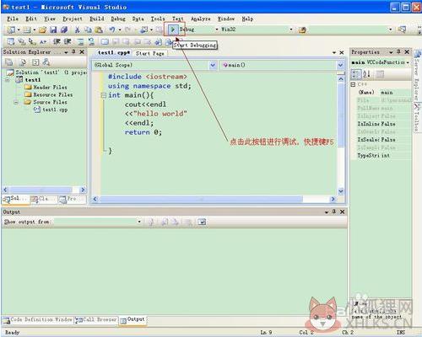Click the Decrease Indent icon

click(57, 42)
